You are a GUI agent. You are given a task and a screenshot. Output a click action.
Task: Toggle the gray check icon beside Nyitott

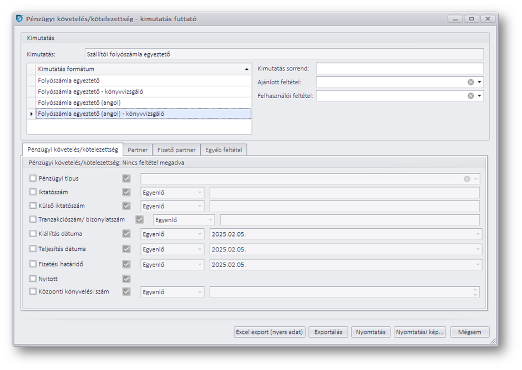126,279
